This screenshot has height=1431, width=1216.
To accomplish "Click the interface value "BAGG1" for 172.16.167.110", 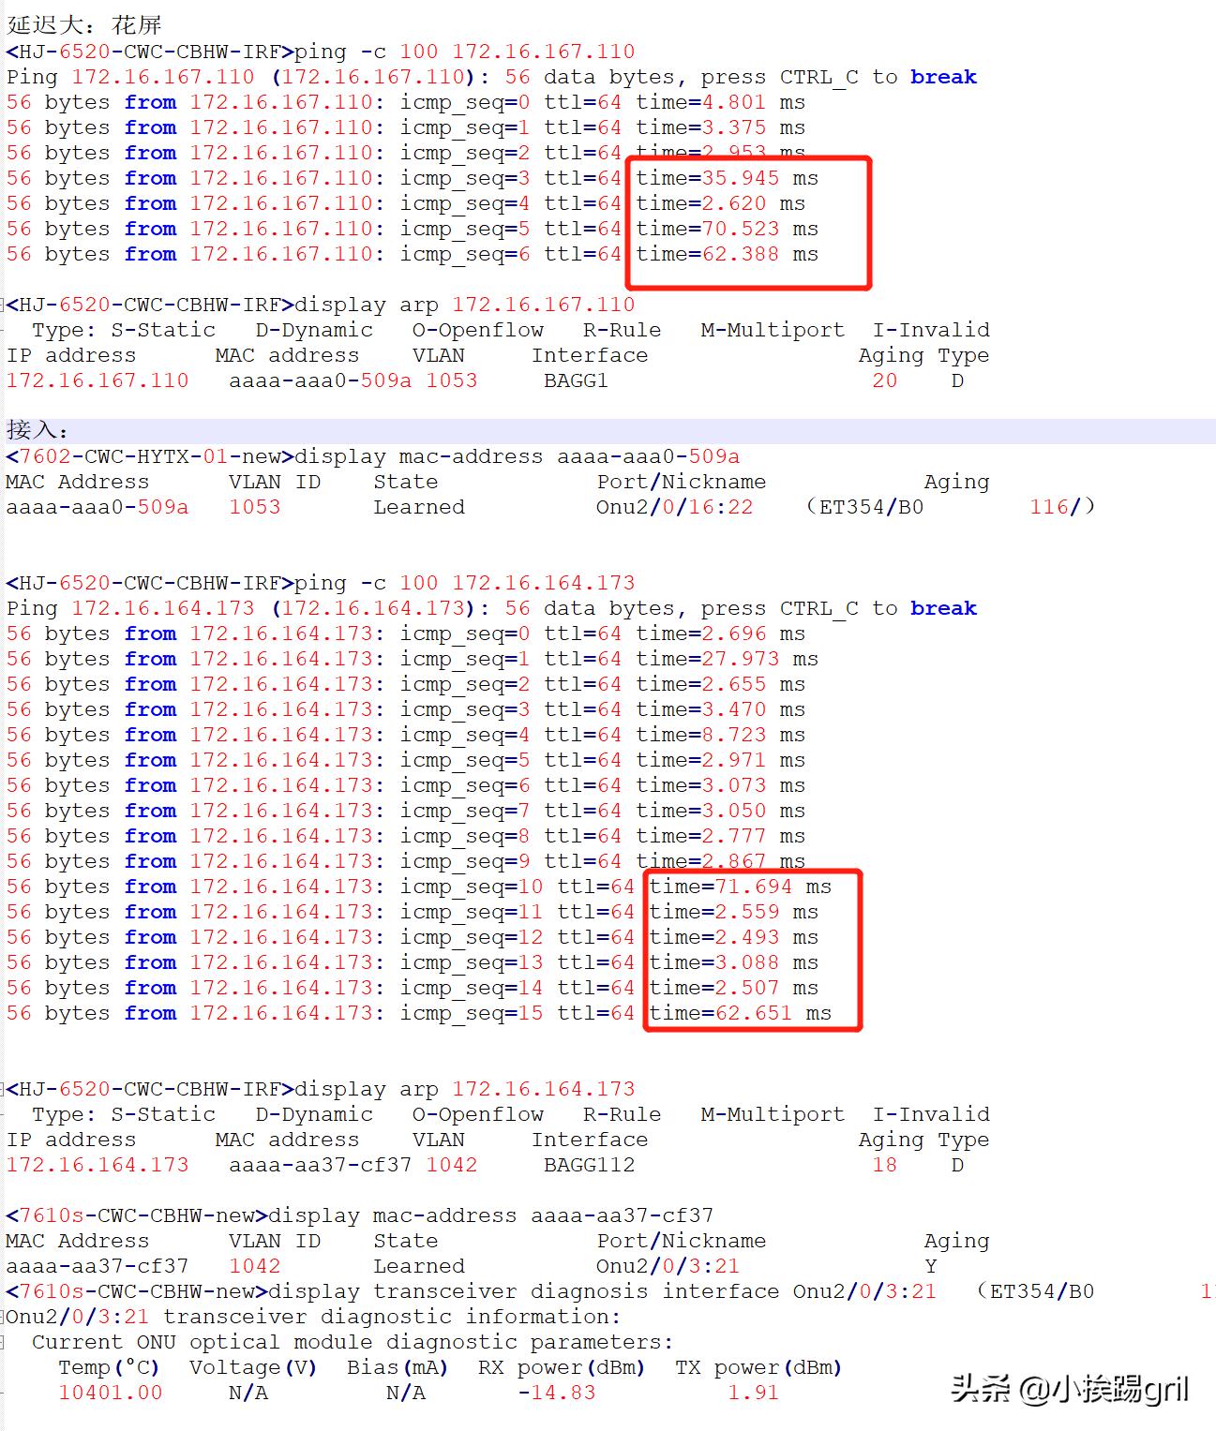I will pos(576,380).
